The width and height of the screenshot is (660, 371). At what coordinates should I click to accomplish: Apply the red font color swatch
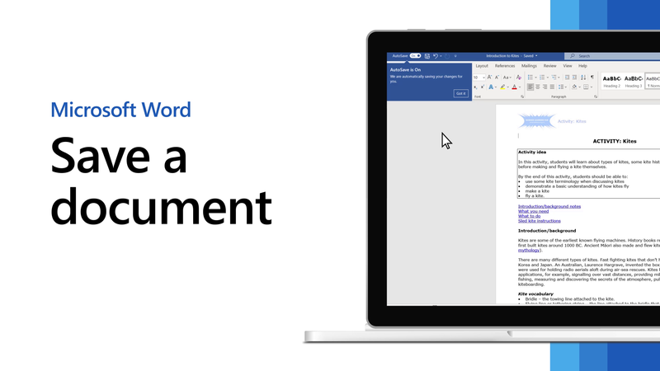[x=514, y=87]
